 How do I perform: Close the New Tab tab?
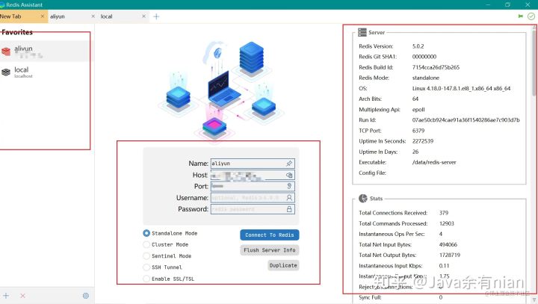click(x=43, y=16)
